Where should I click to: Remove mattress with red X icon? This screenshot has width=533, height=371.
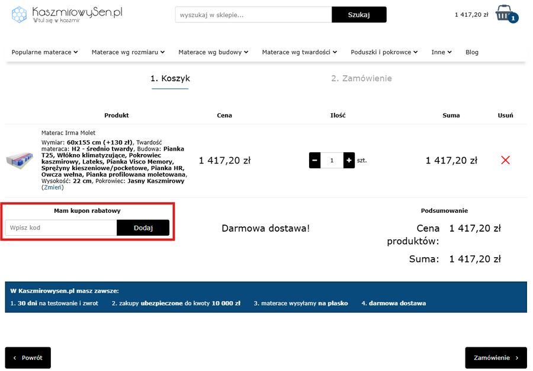point(505,160)
